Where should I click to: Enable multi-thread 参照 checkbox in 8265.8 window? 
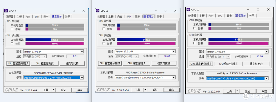pyautogui.click(x=12, y=43)
